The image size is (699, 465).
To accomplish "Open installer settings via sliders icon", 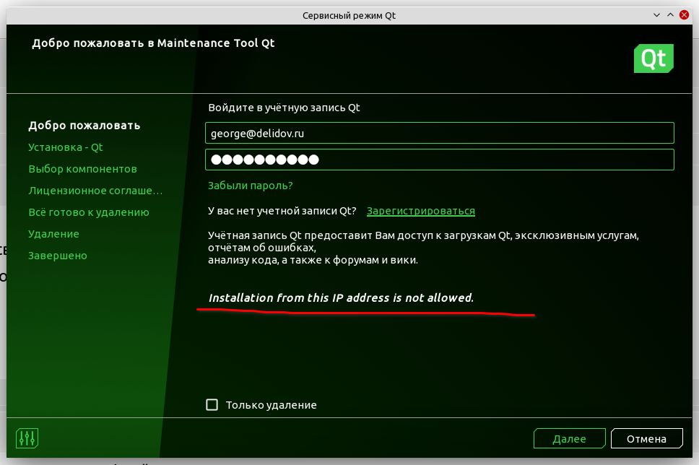I will point(27,438).
